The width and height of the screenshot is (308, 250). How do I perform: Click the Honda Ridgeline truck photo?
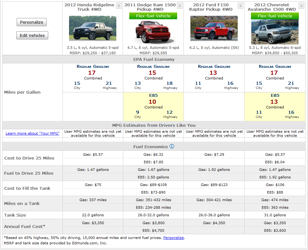click(x=93, y=28)
